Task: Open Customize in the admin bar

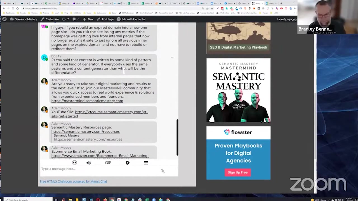Action: [x=50, y=19]
